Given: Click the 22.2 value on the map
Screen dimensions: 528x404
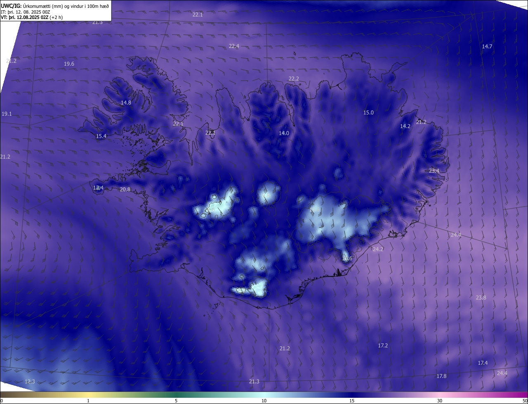Looking at the screenshot, I should (294, 78).
